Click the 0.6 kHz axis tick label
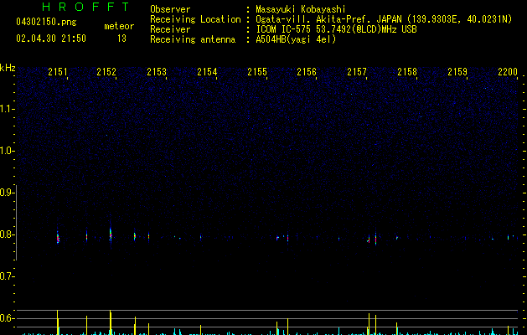The width and height of the screenshot is (527, 335). 7,318
